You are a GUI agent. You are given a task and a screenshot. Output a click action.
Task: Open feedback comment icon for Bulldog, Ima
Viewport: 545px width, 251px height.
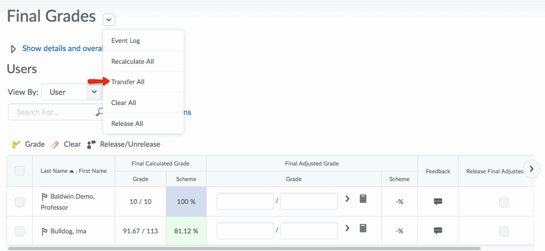click(437, 230)
